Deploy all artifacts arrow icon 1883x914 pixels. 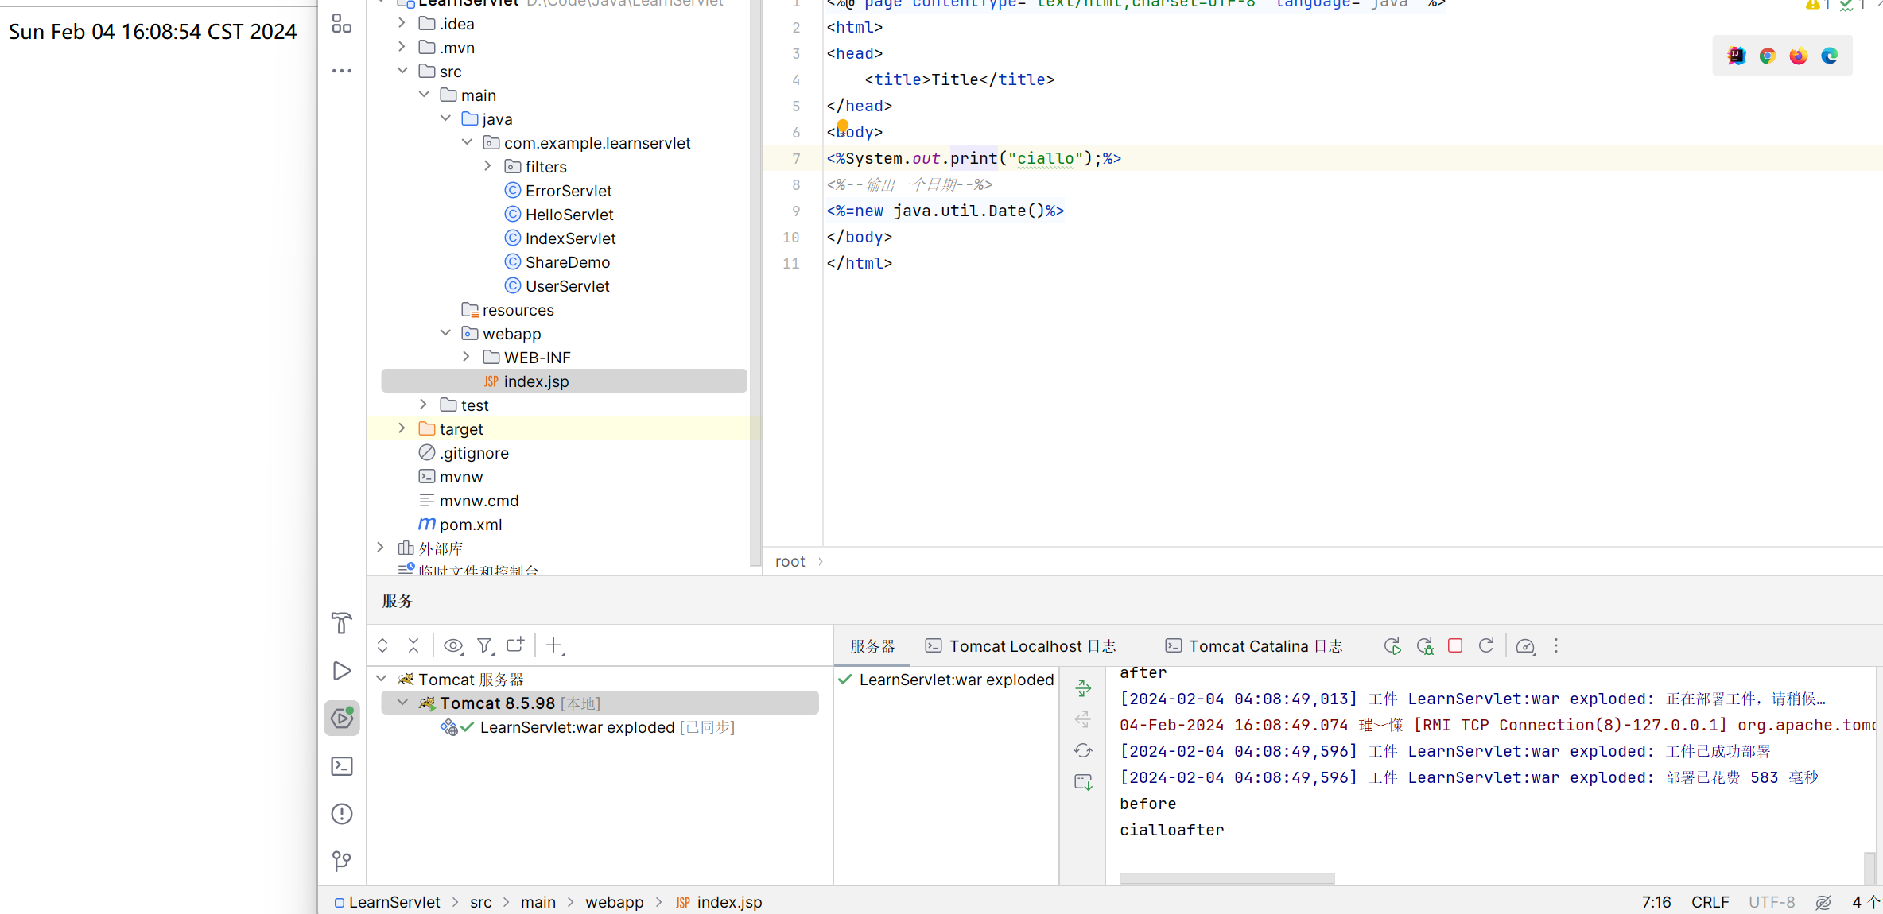click(1083, 688)
